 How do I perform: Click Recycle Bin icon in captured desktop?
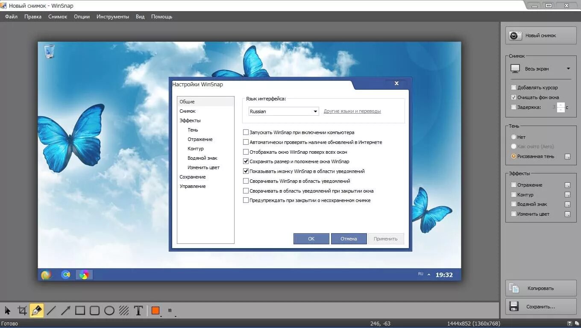[50, 51]
